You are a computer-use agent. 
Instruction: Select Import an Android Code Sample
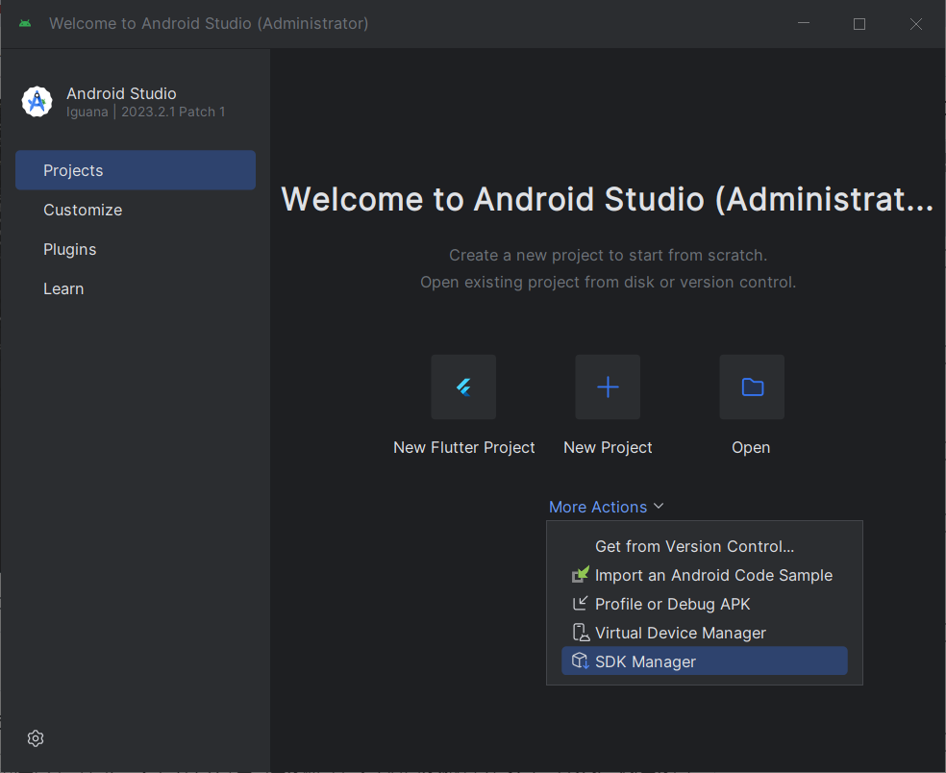point(713,575)
